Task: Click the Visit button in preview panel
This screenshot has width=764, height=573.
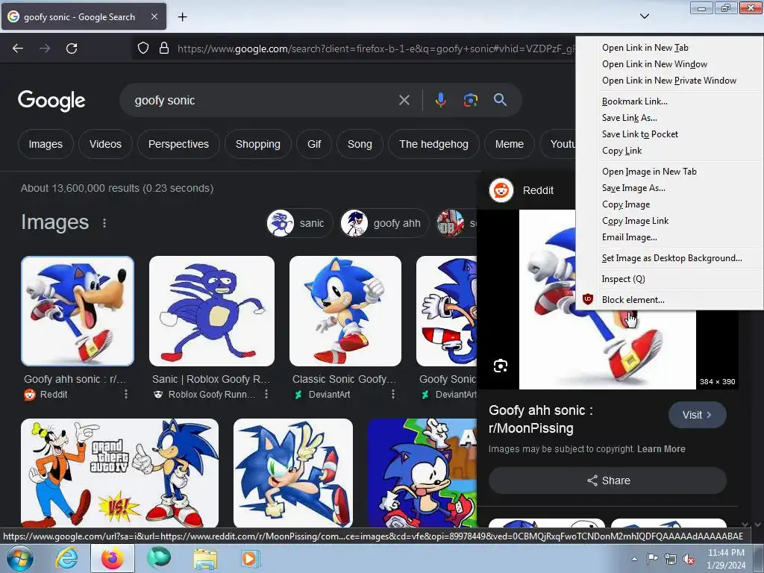Action: click(x=698, y=415)
